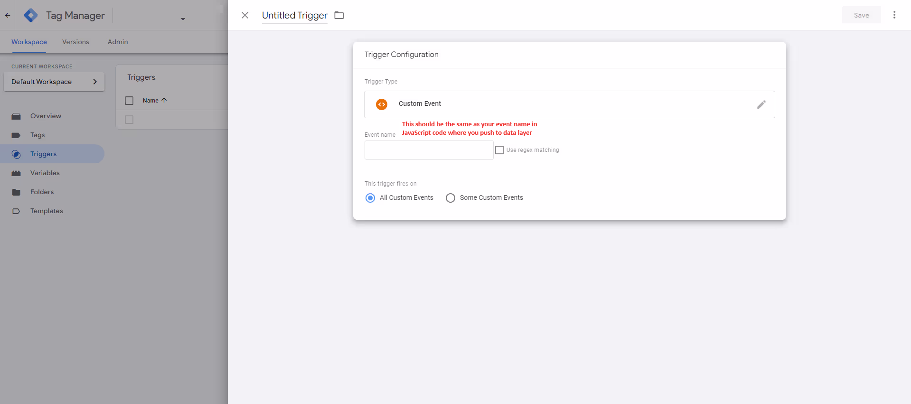Click the Variables brick icon
Image resolution: width=911 pixels, height=404 pixels.
16,173
